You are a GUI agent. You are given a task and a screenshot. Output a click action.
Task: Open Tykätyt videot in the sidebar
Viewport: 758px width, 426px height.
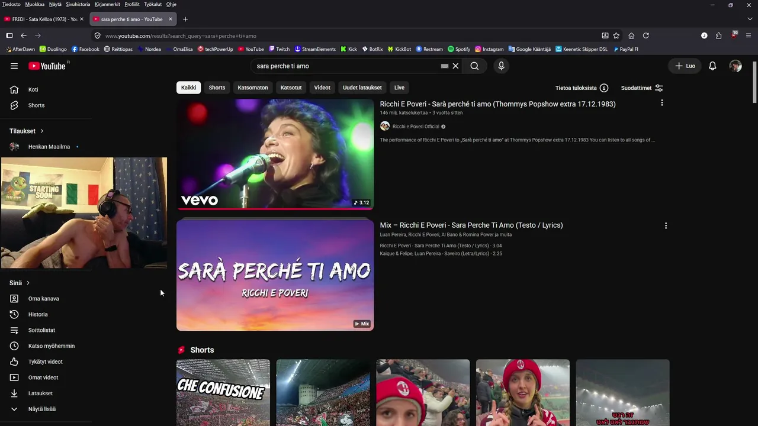(x=46, y=362)
